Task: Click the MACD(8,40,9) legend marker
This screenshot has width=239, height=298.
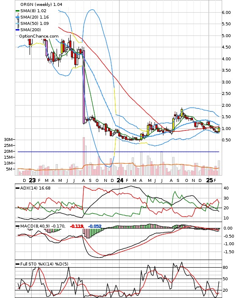Action: click(17, 226)
